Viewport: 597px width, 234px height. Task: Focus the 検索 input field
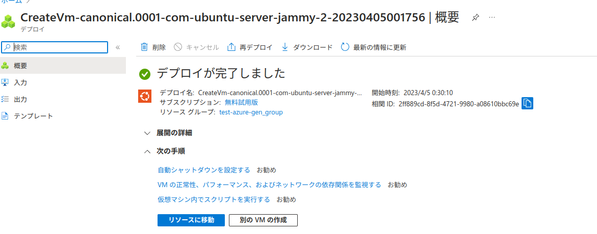tap(55, 47)
